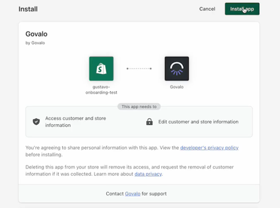Image resolution: width=280 pixels, height=208 pixels.
Task: Click the 'This app needs to' badge
Action: click(139, 107)
